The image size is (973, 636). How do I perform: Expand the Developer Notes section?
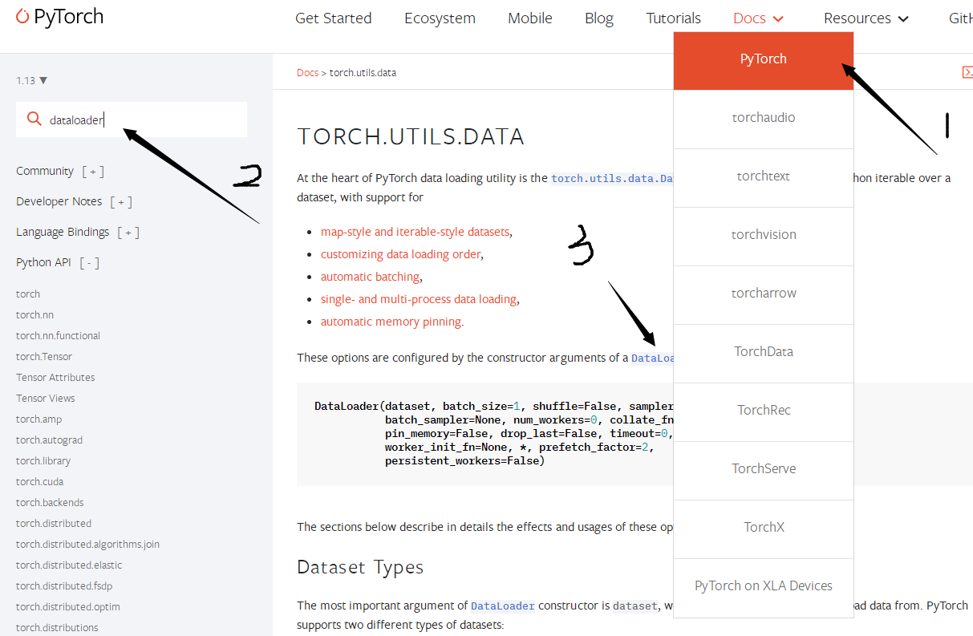(x=121, y=201)
